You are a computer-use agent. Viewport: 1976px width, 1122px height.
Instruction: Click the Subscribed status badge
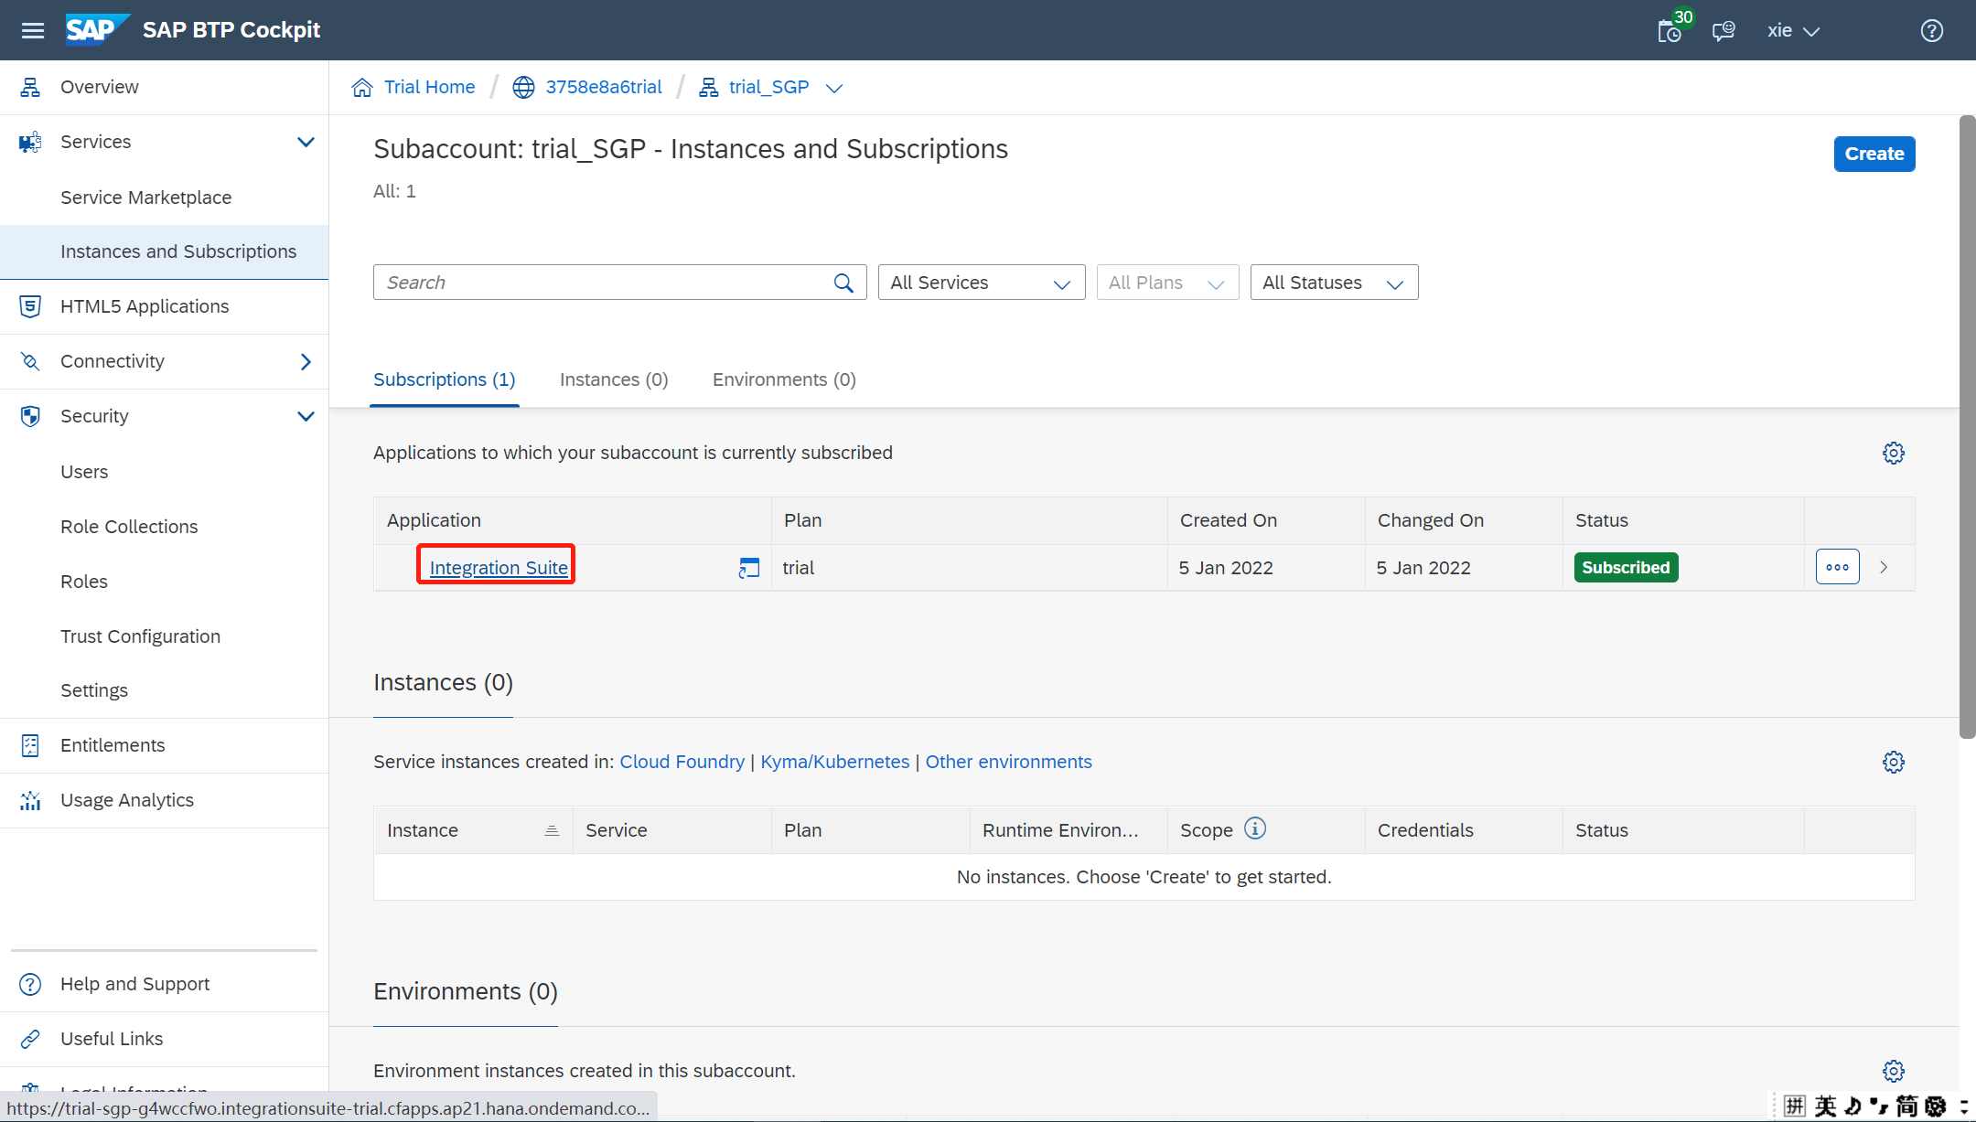(x=1626, y=568)
